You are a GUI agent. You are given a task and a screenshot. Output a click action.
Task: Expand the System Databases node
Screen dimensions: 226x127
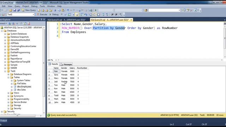(x=5, y=34)
